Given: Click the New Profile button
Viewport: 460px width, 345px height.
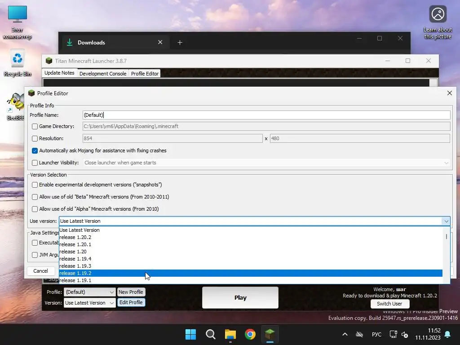Looking at the screenshot, I should pos(131,292).
